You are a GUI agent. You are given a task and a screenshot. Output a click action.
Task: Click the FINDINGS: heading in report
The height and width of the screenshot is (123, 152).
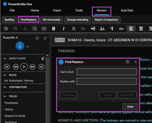(67, 51)
